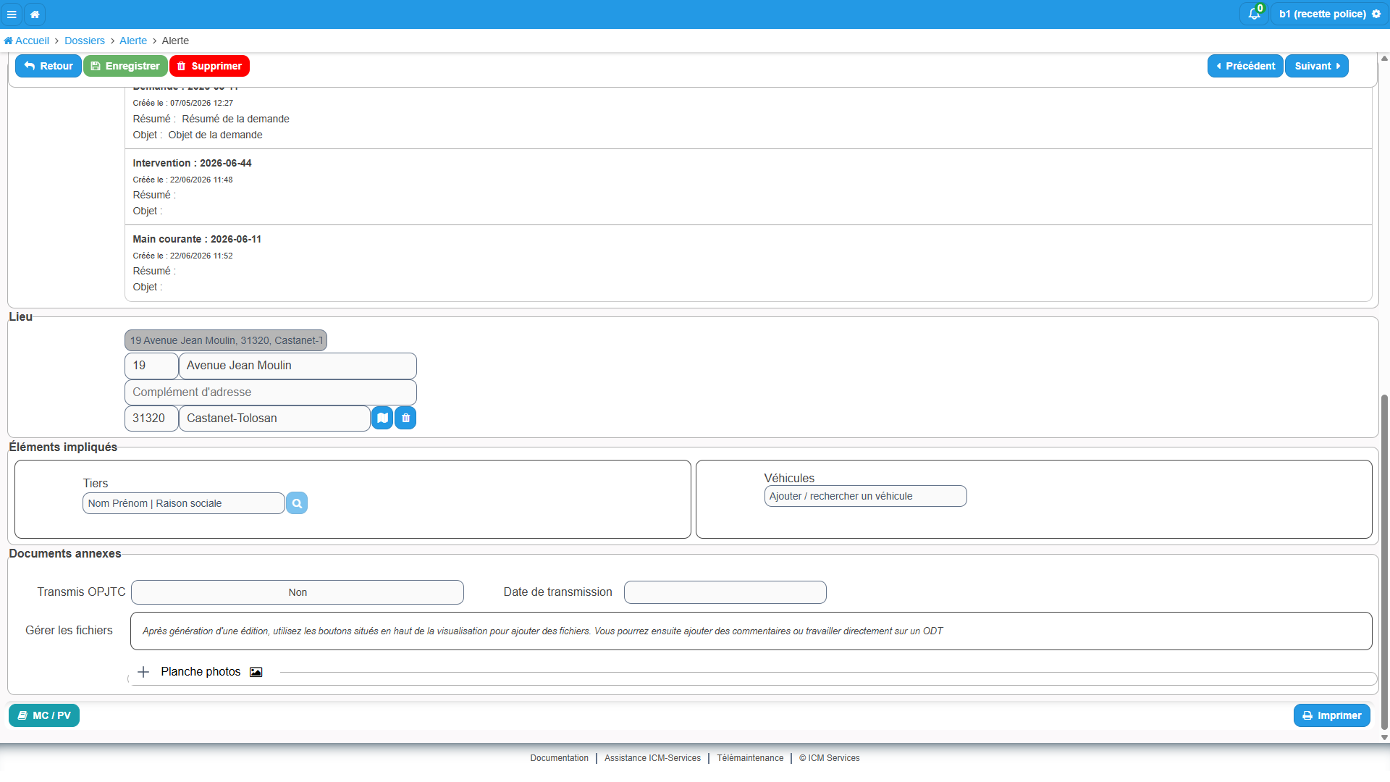Click scrollbar up arrow

coord(1384,58)
